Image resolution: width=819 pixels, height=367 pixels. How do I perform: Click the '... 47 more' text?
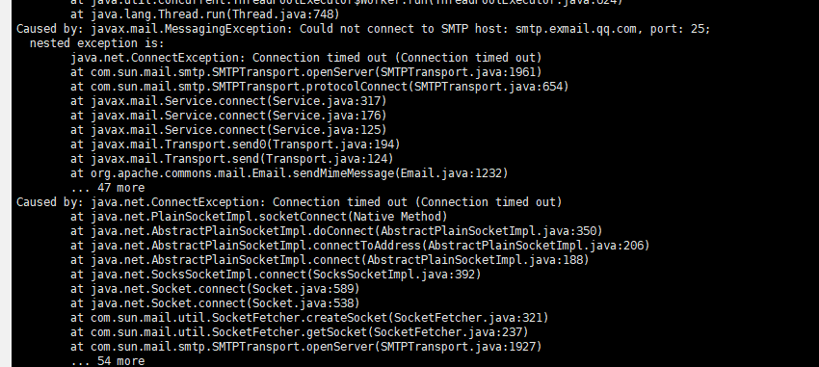pyautogui.click(x=108, y=188)
